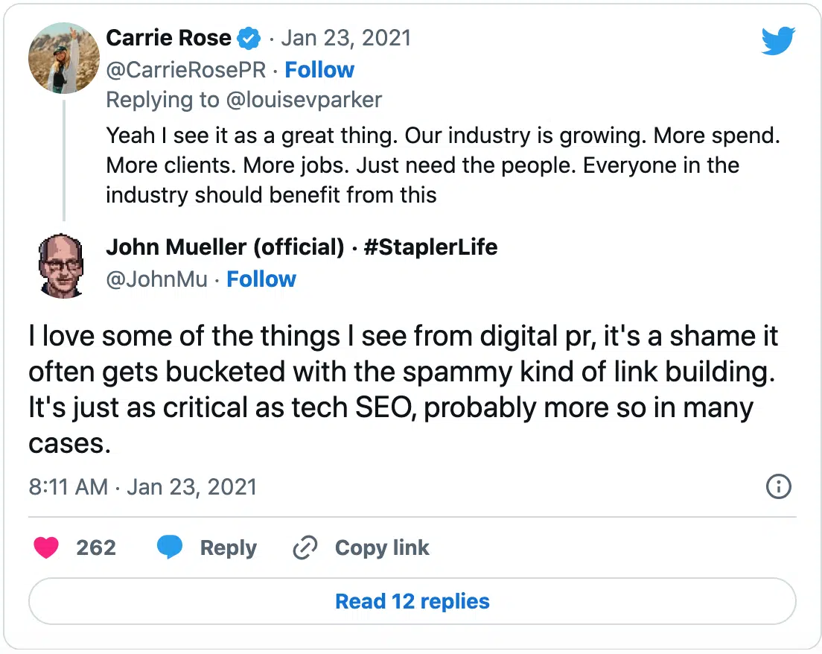Click the @JohnMu handle
The width and height of the screenshot is (822, 654).
tap(156, 279)
